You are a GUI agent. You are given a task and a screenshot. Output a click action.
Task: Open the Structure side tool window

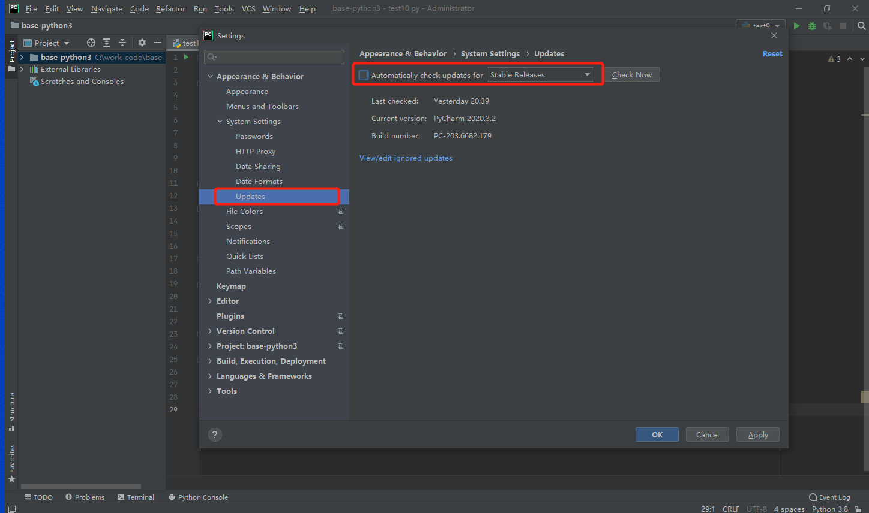click(x=11, y=411)
